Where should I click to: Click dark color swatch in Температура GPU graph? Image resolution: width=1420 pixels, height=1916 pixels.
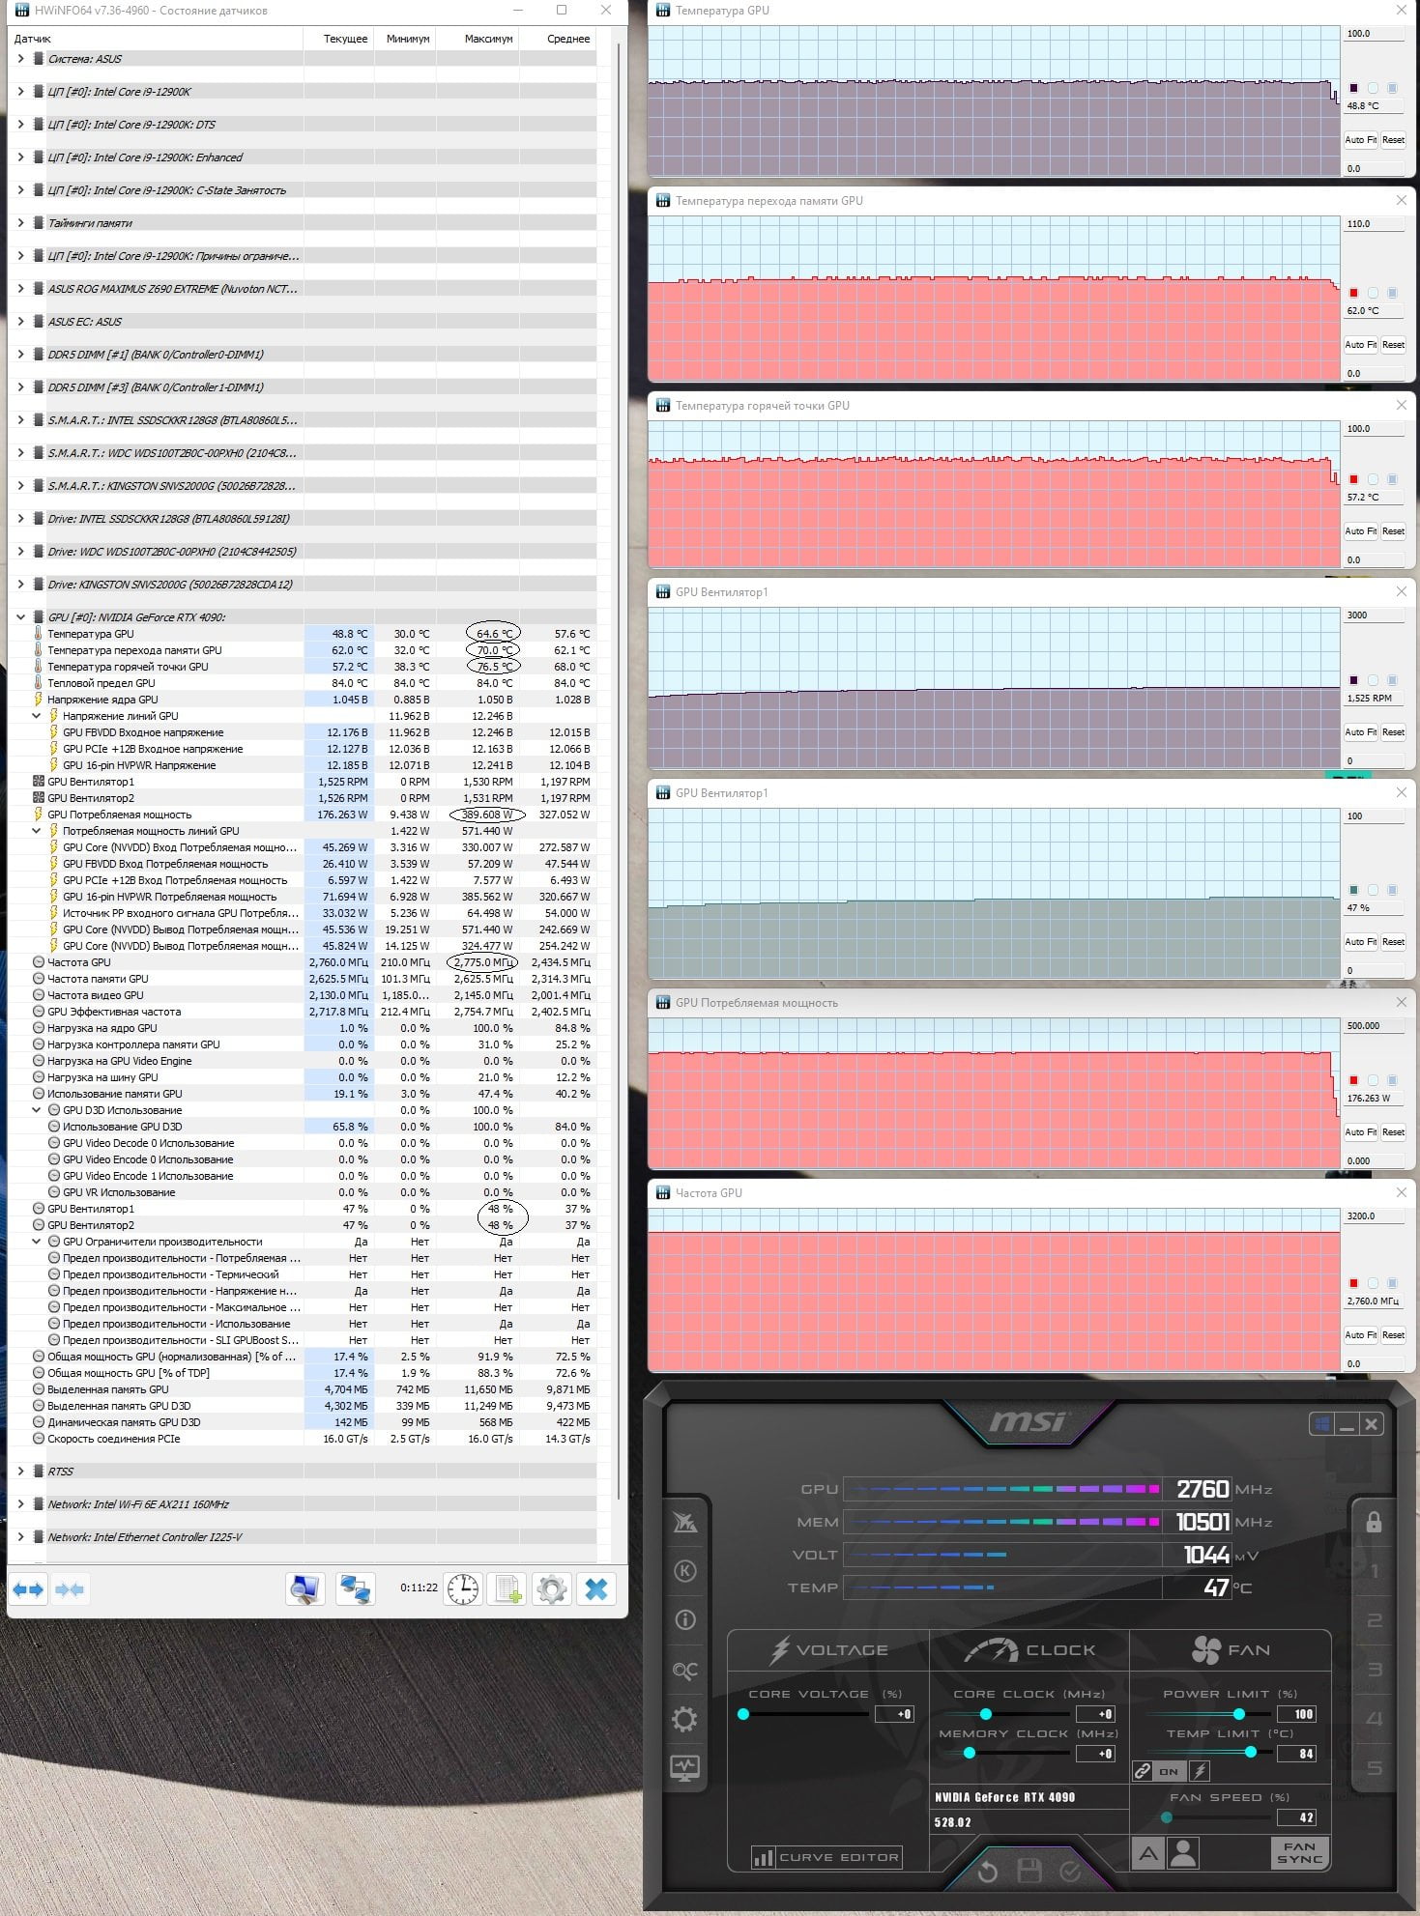[1354, 88]
